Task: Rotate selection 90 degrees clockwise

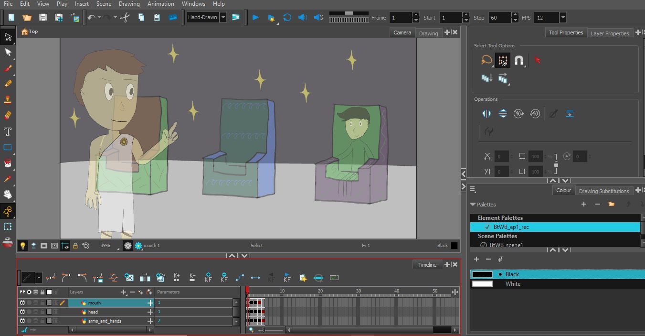Action: click(519, 114)
